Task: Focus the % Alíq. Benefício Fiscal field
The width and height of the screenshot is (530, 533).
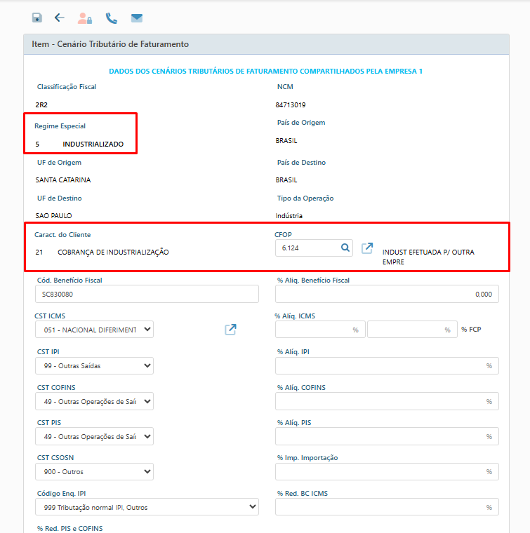Action: (387, 295)
